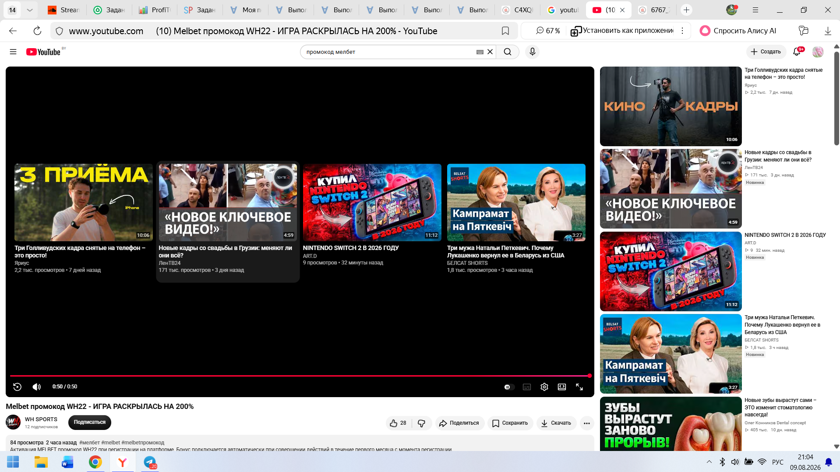The image size is (840, 472).
Task: Replay the video
Action: click(x=18, y=387)
